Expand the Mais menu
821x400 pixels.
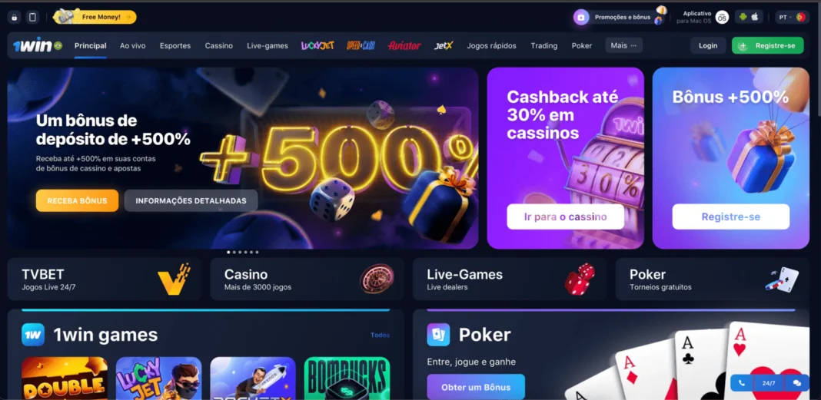click(623, 45)
